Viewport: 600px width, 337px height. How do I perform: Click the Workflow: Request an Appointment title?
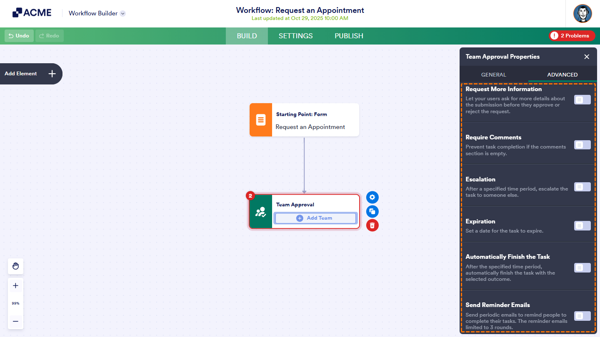pos(300,10)
